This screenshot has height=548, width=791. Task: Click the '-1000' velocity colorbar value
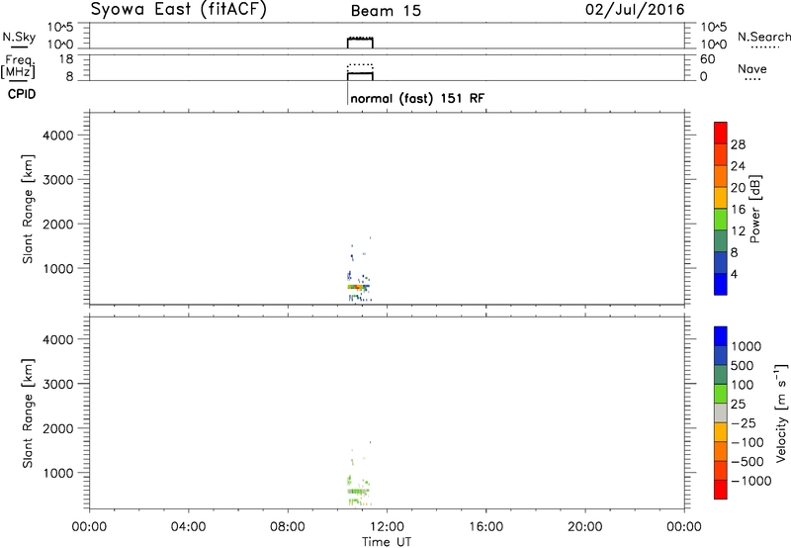[751, 481]
